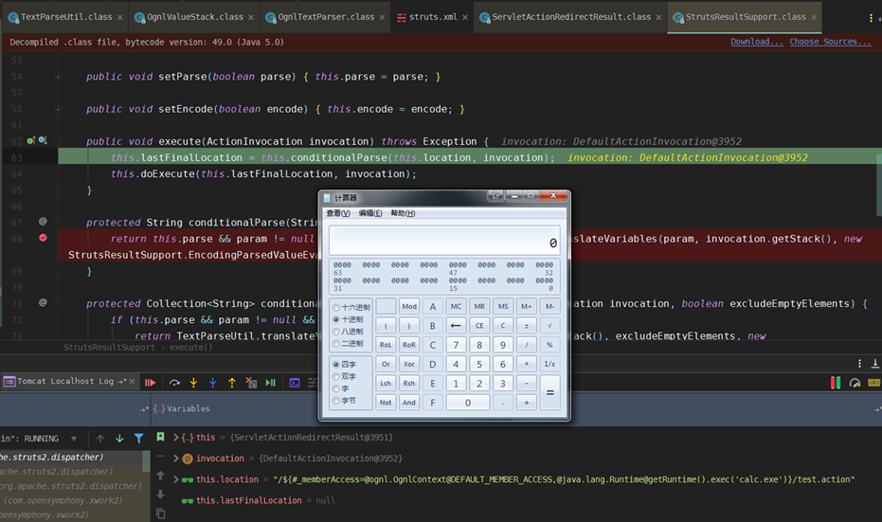Screen dimensions: 882x522
Task: Click the Evaluate Expression icon
Action: pyautogui.click(x=295, y=383)
